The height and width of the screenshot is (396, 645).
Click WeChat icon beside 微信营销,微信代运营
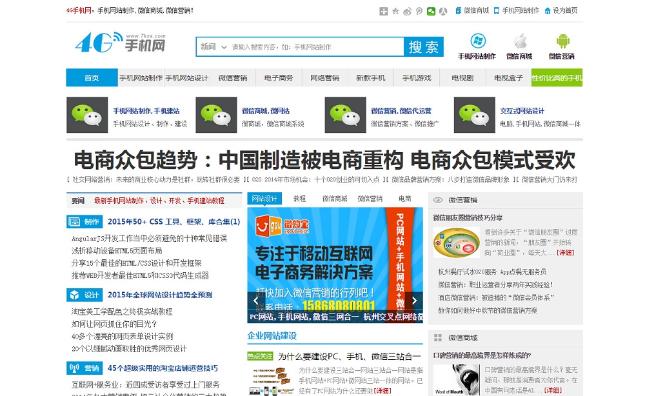pos(346,115)
